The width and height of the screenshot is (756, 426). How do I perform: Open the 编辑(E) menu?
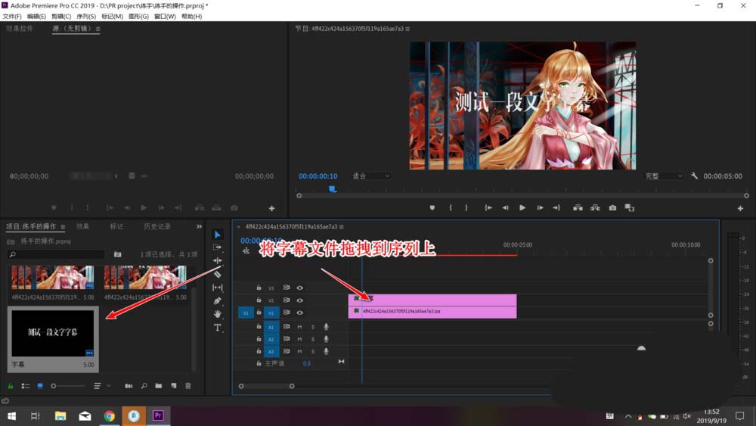[36, 17]
